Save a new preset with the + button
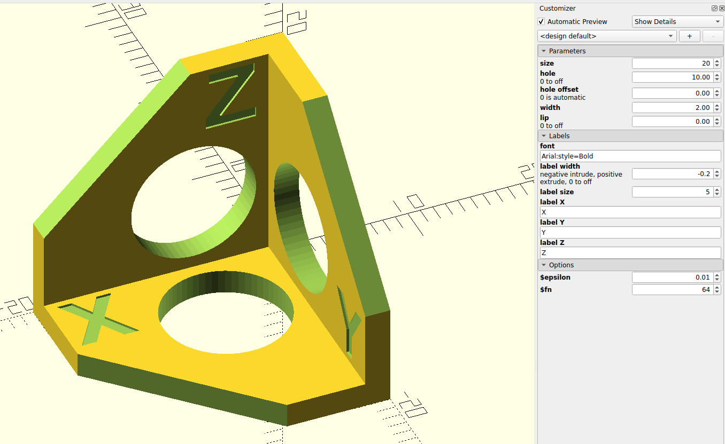The image size is (725, 444). point(689,36)
